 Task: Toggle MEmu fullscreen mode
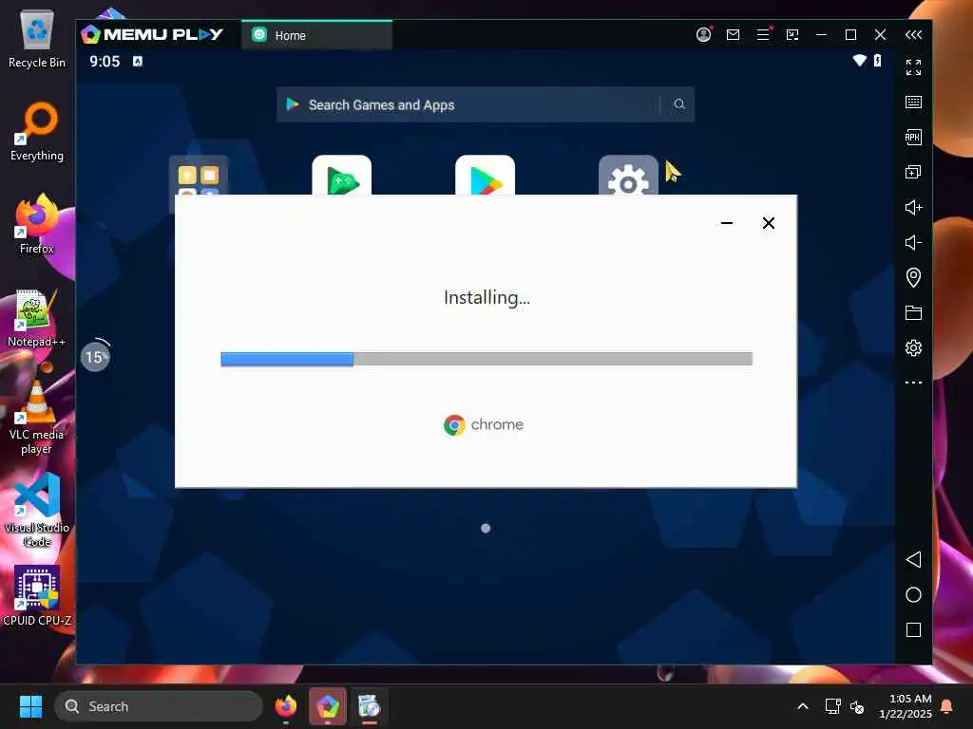point(913,67)
